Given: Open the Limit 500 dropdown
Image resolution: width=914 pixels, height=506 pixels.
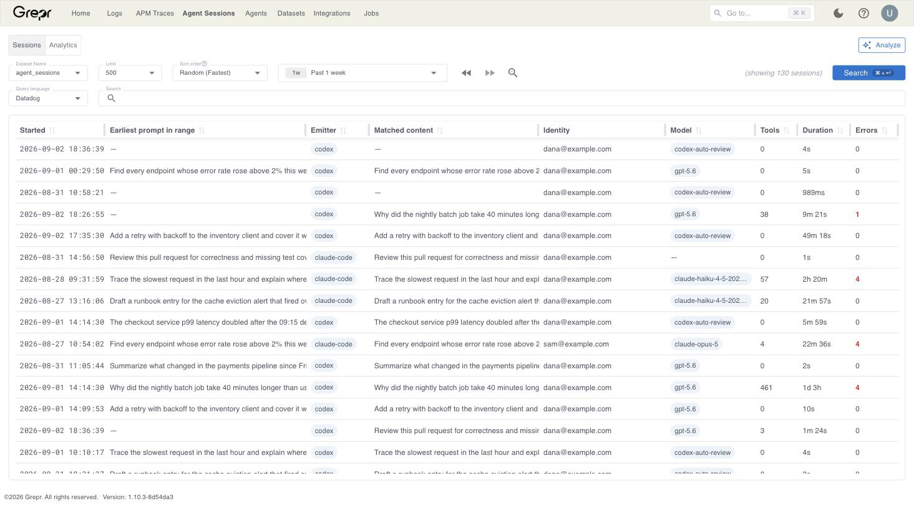Looking at the screenshot, I should (130, 73).
